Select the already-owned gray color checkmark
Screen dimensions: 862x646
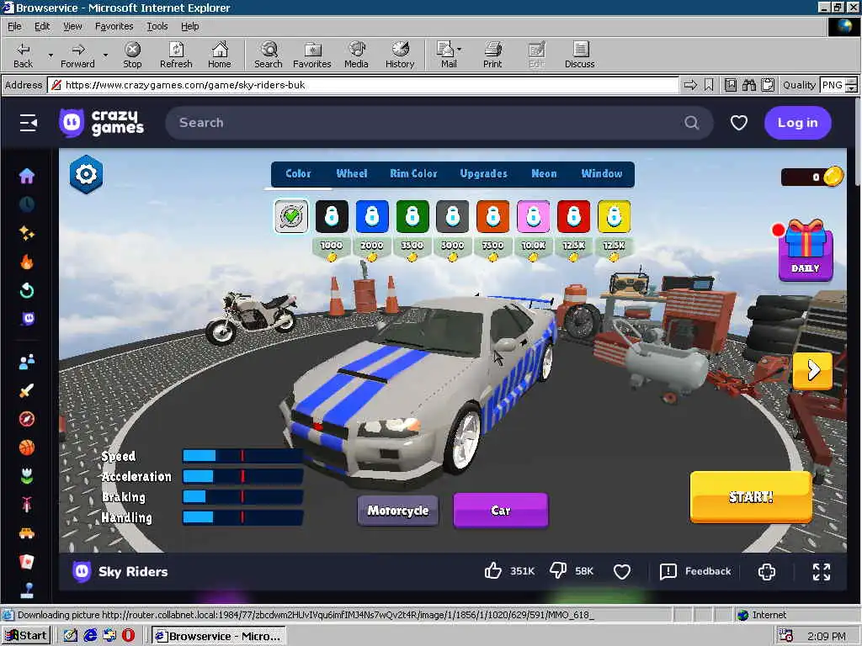(291, 216)
